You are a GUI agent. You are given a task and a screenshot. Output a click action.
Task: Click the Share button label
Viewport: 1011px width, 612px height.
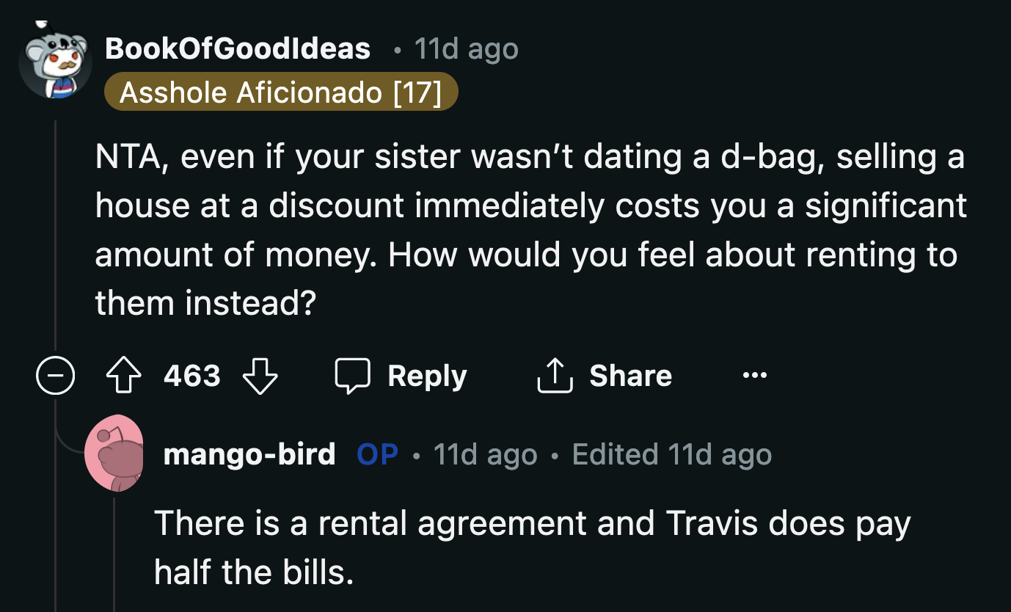tap(629, 375)
